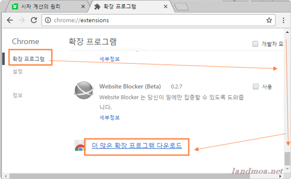The width and height of the screenshot is (291, 179).
Task: Check 사용 for Website Blocker (Beta)
Action: [256, 87]
